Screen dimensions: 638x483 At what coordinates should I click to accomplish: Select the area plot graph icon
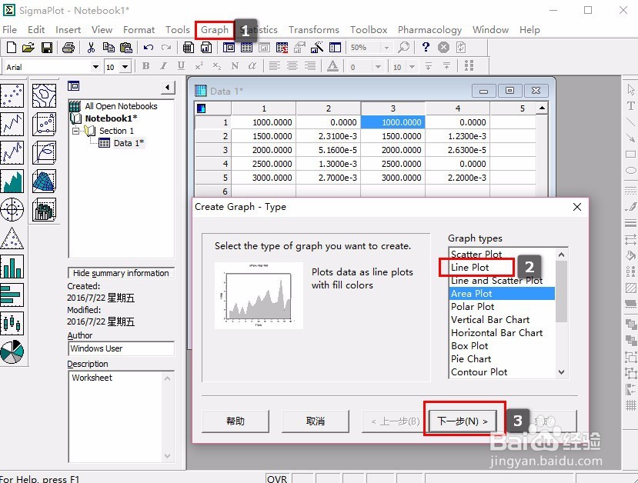[12, 181]
